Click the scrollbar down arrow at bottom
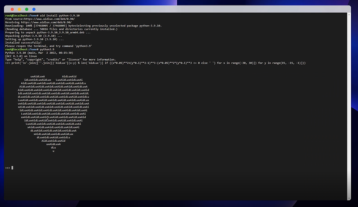Viewport: 358px width, 207px height. (349, 199)
